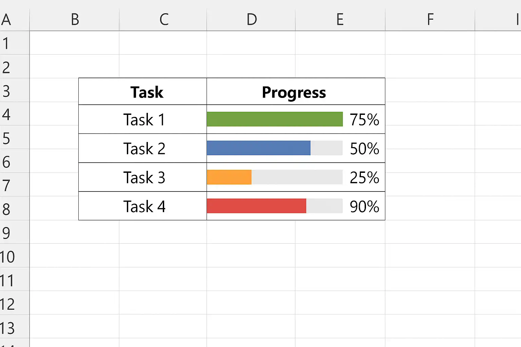Click the 75% progress value
Screen dimensions: 521x347
(364, 120)
